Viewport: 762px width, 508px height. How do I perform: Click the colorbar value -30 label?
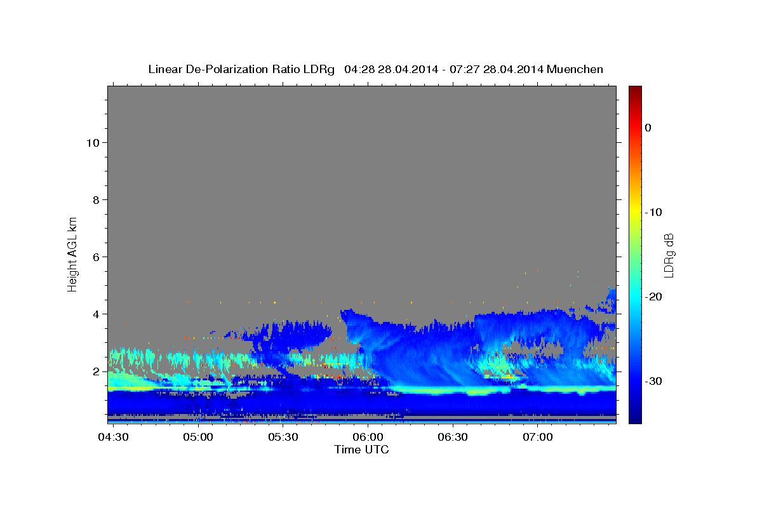tap(654, 381)
